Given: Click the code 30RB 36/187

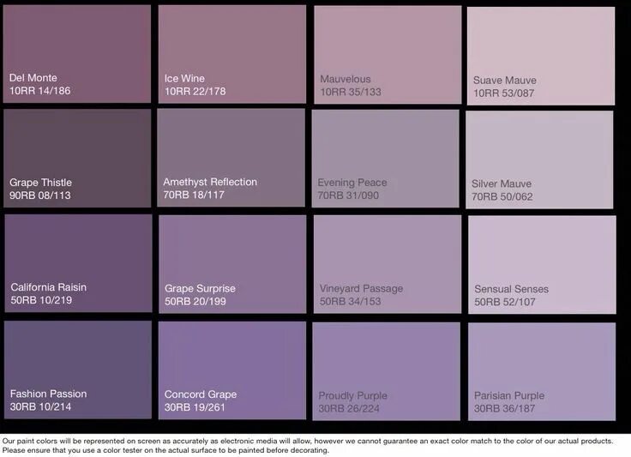Looking at the screenshot, I should [x=505, y=409].
